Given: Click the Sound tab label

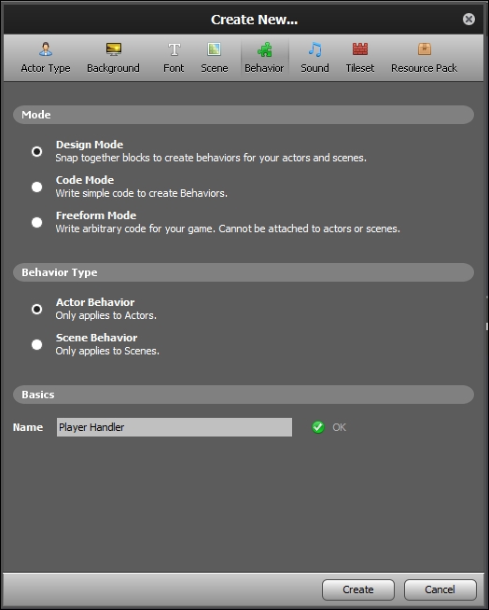Looking at the screenshot, I should [x=314, y=68].
